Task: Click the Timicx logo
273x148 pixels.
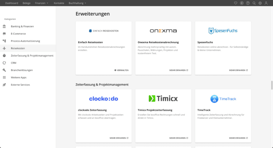Action: tap(163, 99)
